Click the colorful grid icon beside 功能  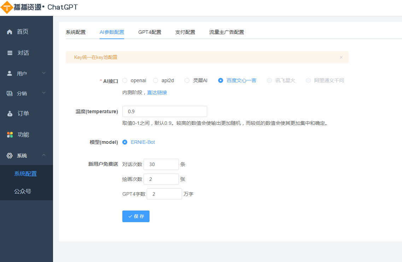coord(10,135)
